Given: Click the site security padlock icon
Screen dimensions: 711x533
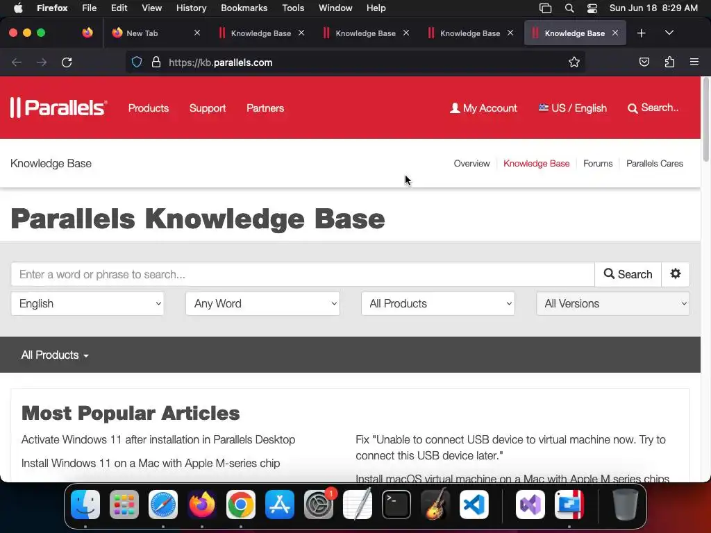Looking at the screenshot, I should [156, 62].
